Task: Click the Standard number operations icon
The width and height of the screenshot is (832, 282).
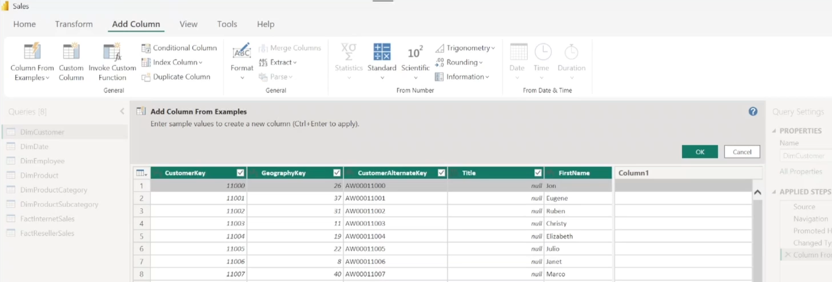Action: point(382,52)
